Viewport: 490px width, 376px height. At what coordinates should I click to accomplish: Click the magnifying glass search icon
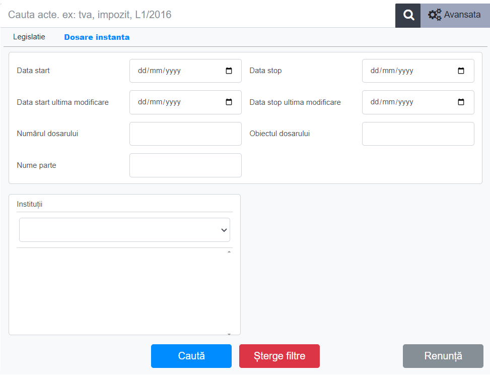[408, 15]
